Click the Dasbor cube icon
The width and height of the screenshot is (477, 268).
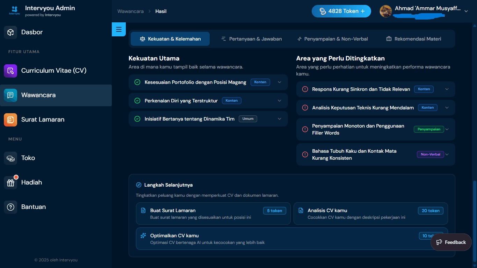[10, 32]
